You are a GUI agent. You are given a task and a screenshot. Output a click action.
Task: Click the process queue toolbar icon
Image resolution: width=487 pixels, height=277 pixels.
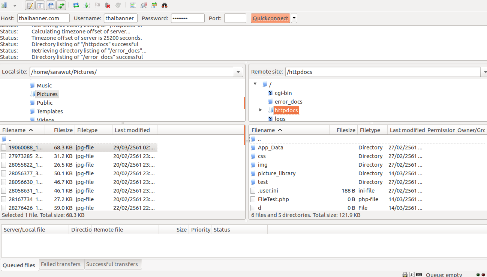[x=87, y=5]
